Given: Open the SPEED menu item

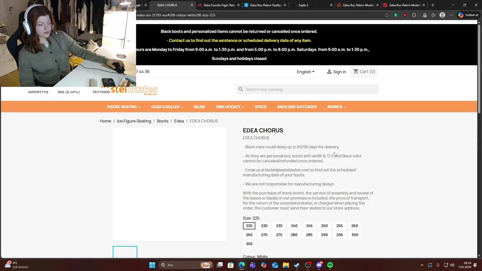Looking at the screenshot, I should 261,107.
